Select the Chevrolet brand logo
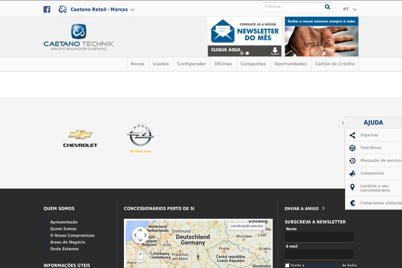Viewport: 402px width, 268px height. (80, 139)
